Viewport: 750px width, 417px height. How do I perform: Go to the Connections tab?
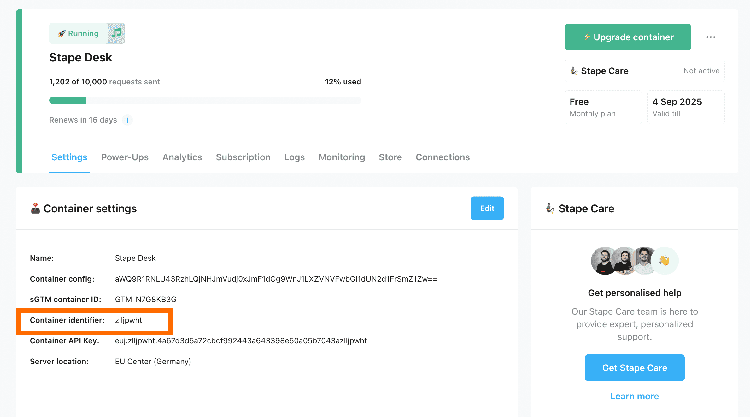point(442,157)
